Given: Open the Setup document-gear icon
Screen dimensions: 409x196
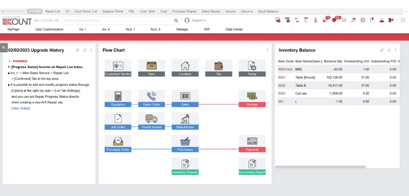Looking at the screenshot, I should 252,68.
